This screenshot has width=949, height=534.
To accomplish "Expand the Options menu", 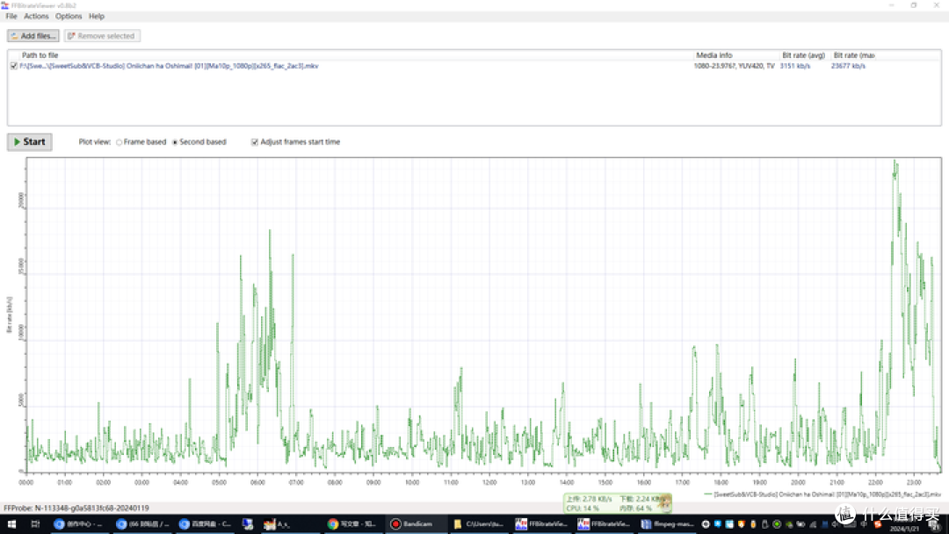I will [69, 16].
